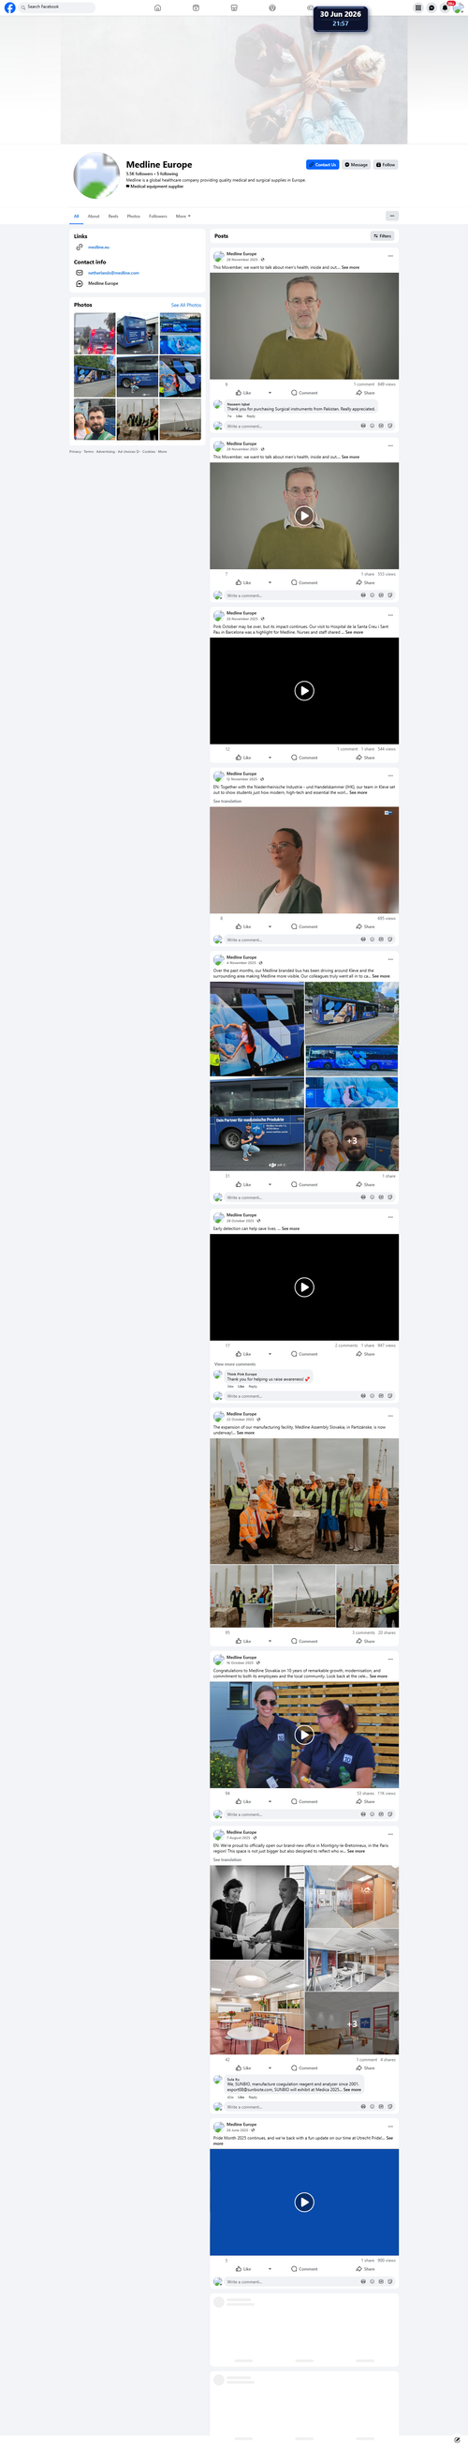The height and width of the screenshot is (2451, 468).
Task: Click the Messenger icon beside Medline Europe contact
Action: point(79,283)
